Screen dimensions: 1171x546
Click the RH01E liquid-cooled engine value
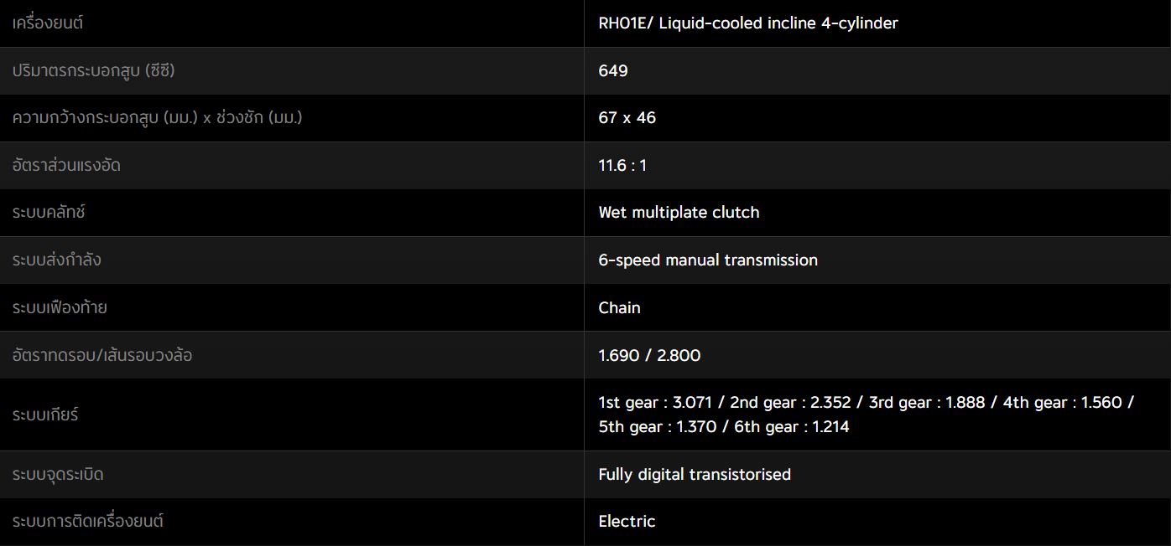[x=748, y=23]
